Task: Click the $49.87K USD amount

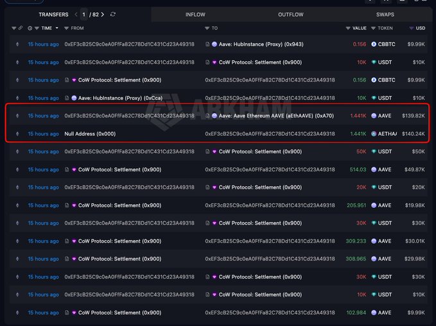Action: (415, 169)
